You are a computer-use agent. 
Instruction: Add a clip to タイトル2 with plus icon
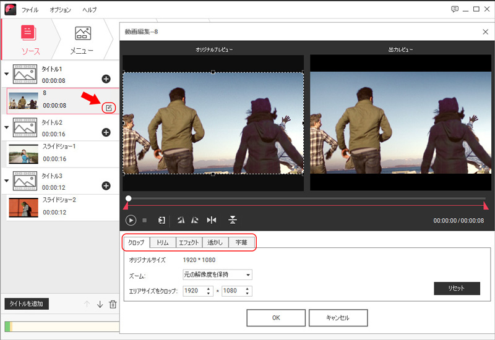(x=106, y=132)
